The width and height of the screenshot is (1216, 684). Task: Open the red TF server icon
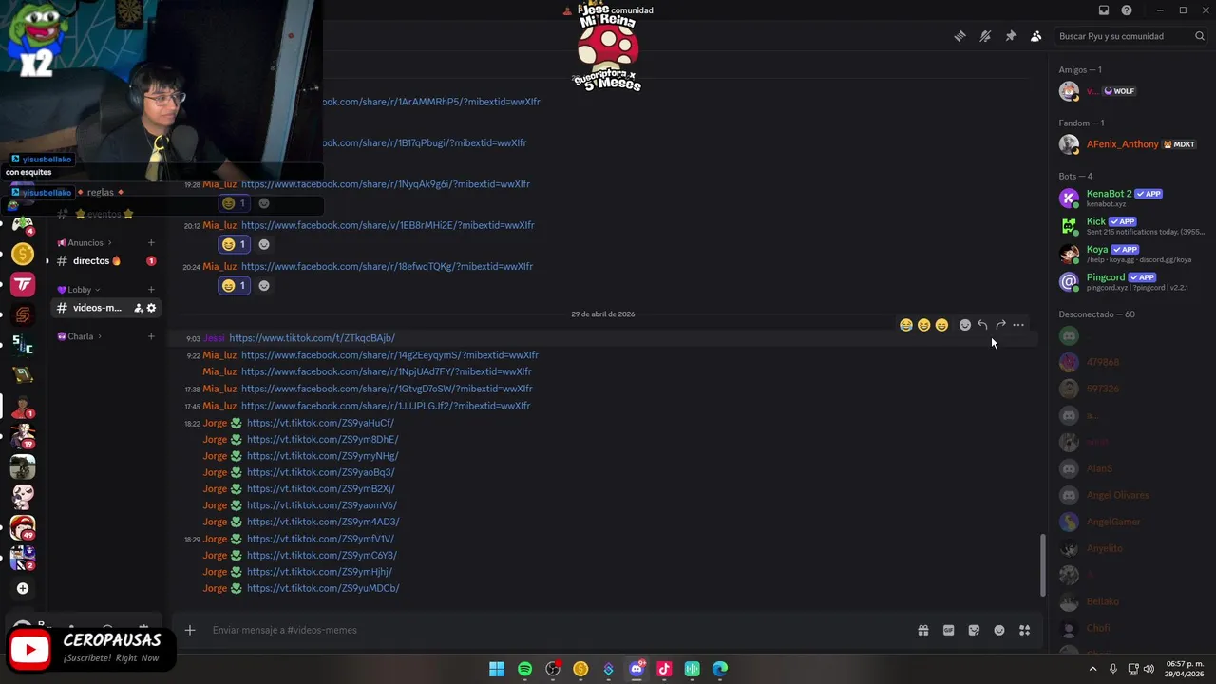click(23, 284)
